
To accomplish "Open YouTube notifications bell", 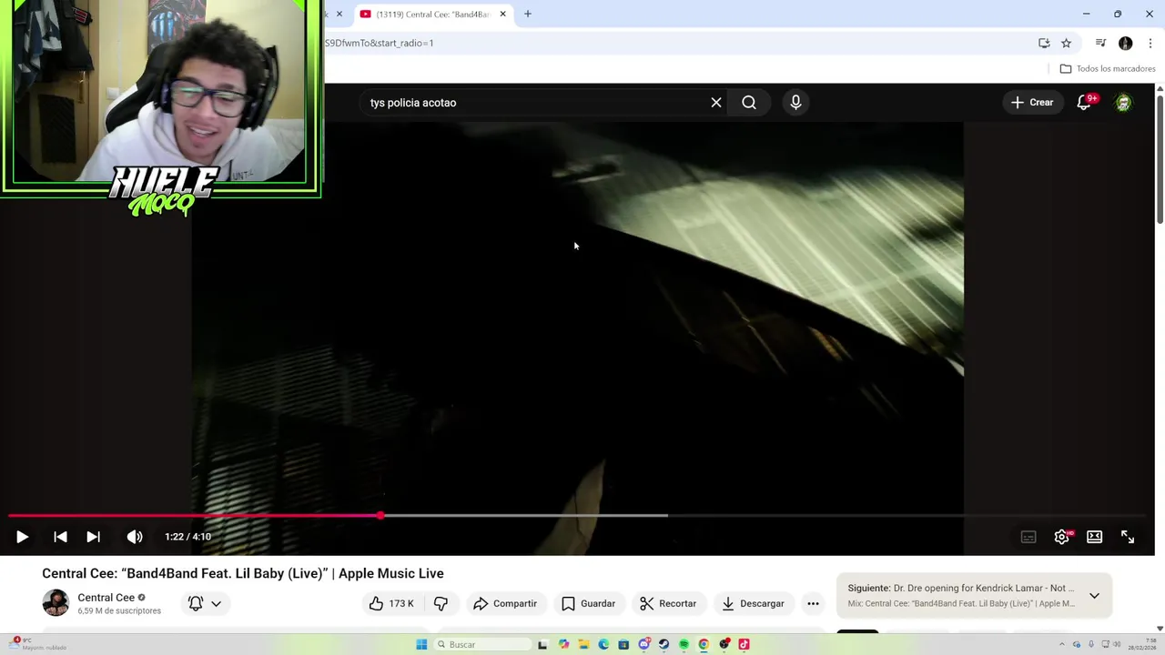I will 1084,103.
